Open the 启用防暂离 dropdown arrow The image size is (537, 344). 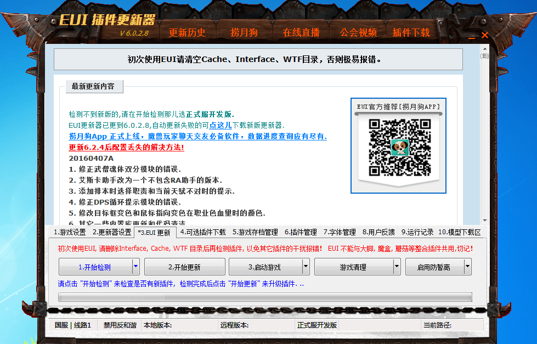click(467, 267)
